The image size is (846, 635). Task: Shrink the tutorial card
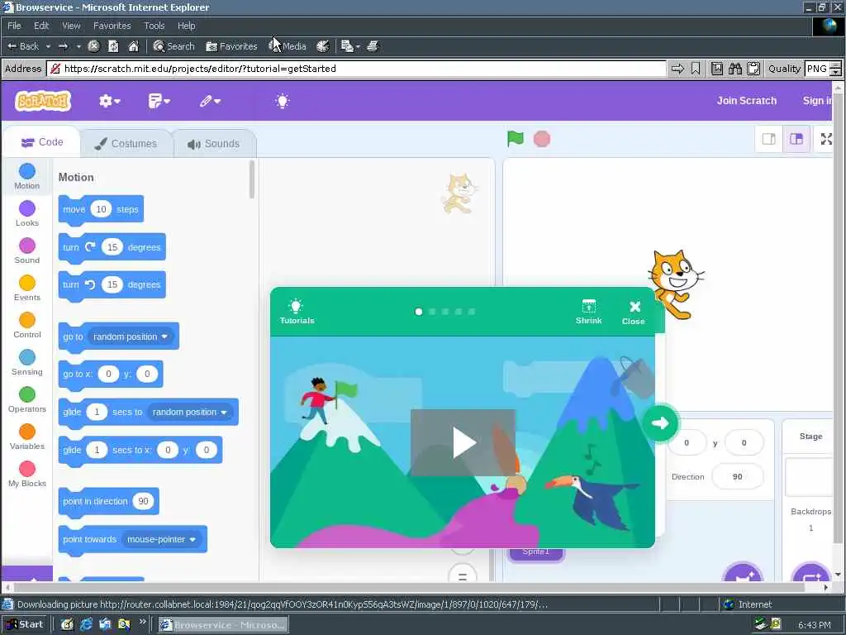pos(588,312)
